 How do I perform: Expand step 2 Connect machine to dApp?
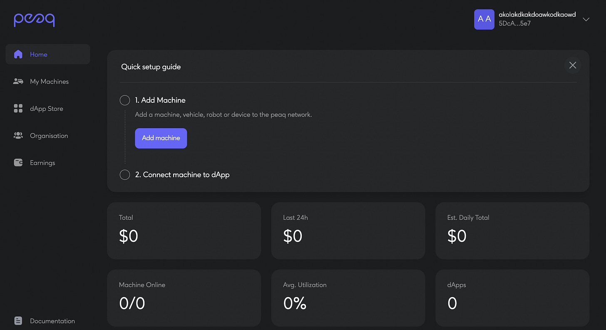pos(182,175)
